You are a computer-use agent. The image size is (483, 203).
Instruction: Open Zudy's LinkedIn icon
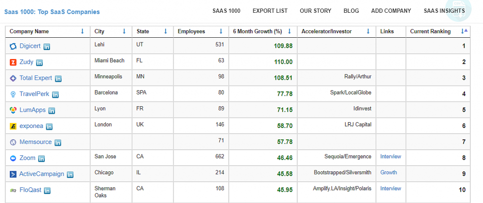tap(40, 63)
